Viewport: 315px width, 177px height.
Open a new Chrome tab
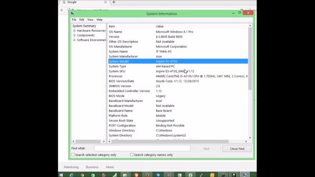pos(114,2)
